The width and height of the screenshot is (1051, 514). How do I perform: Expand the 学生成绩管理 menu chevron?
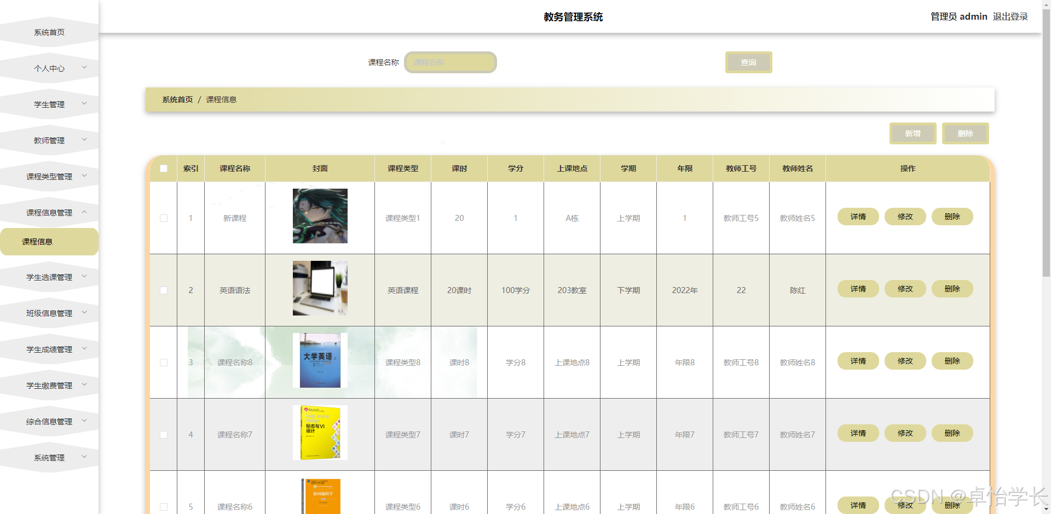tap(84, 349)
